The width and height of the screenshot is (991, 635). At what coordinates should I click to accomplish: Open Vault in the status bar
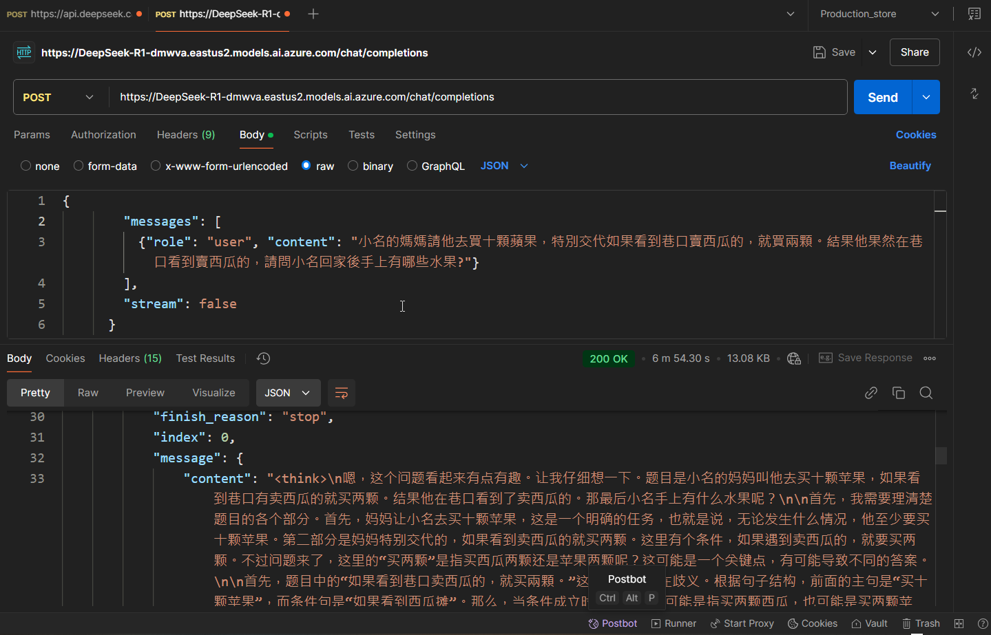click(869, 623)
